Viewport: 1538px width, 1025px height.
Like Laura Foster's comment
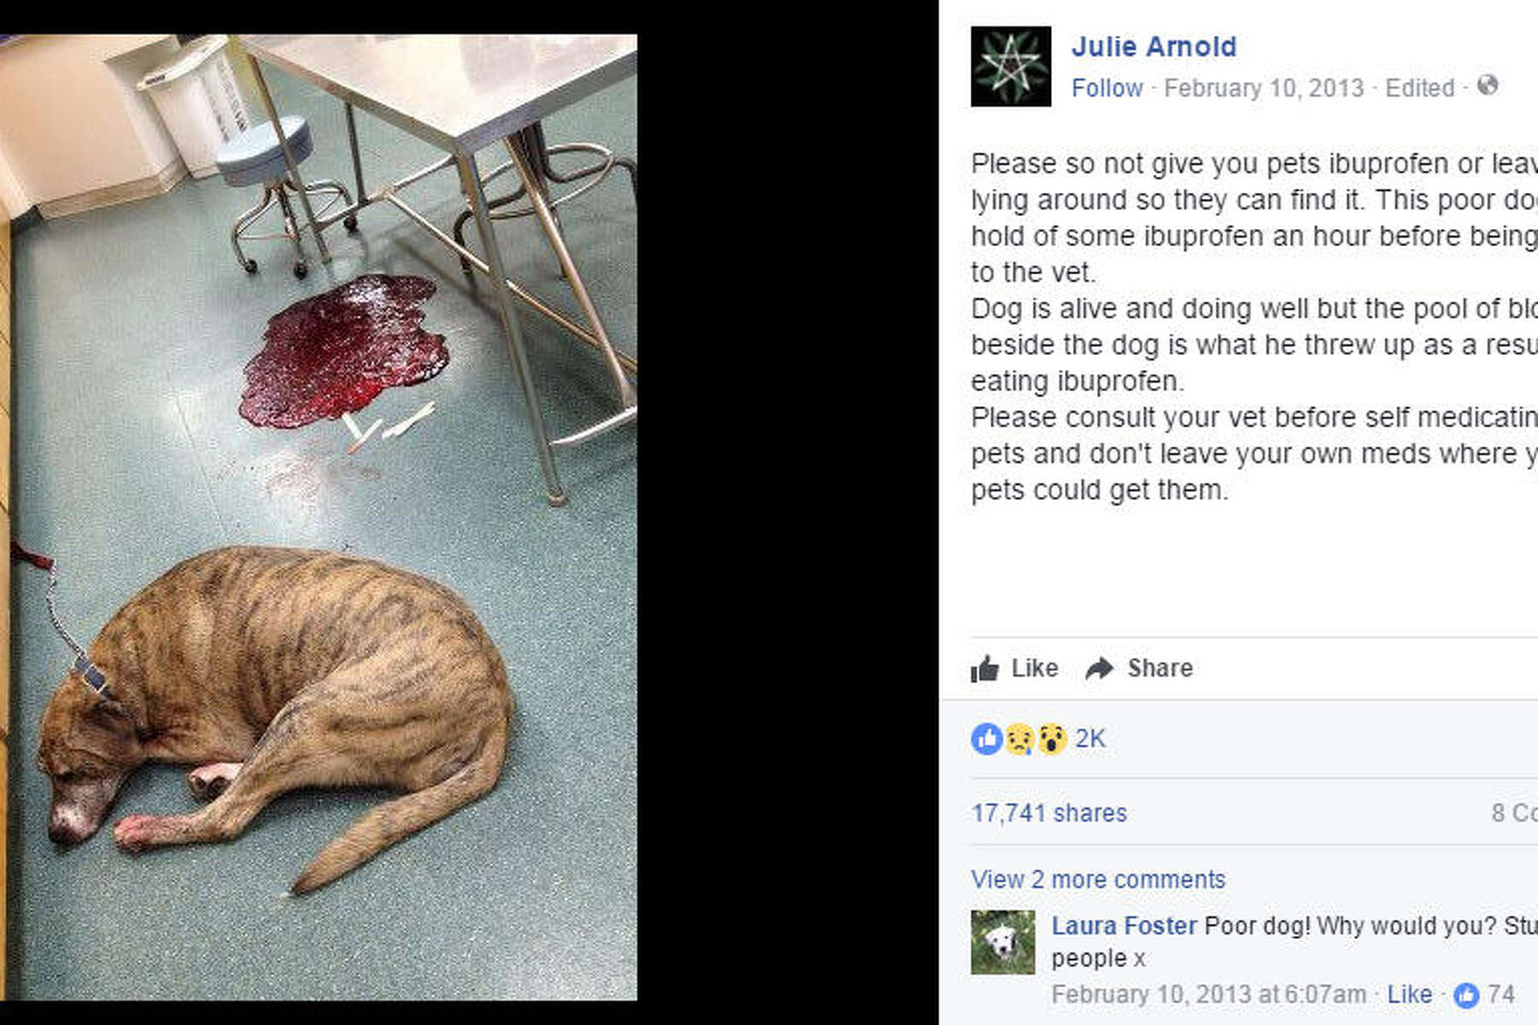1409,994
